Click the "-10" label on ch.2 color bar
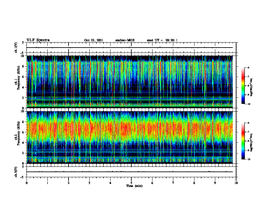The width and height of the screenshot is (266, 205). (248, 159)
